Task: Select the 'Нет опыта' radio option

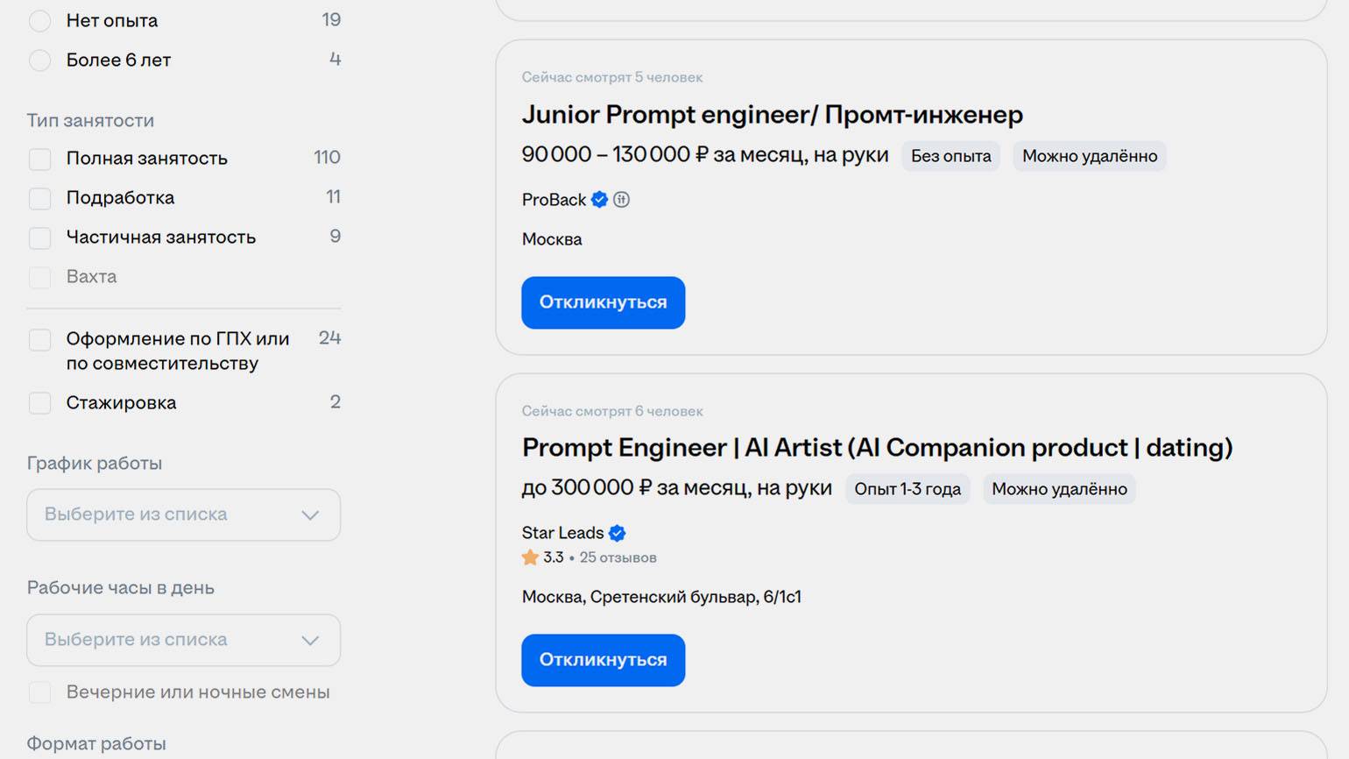Action: click(40, 21)
